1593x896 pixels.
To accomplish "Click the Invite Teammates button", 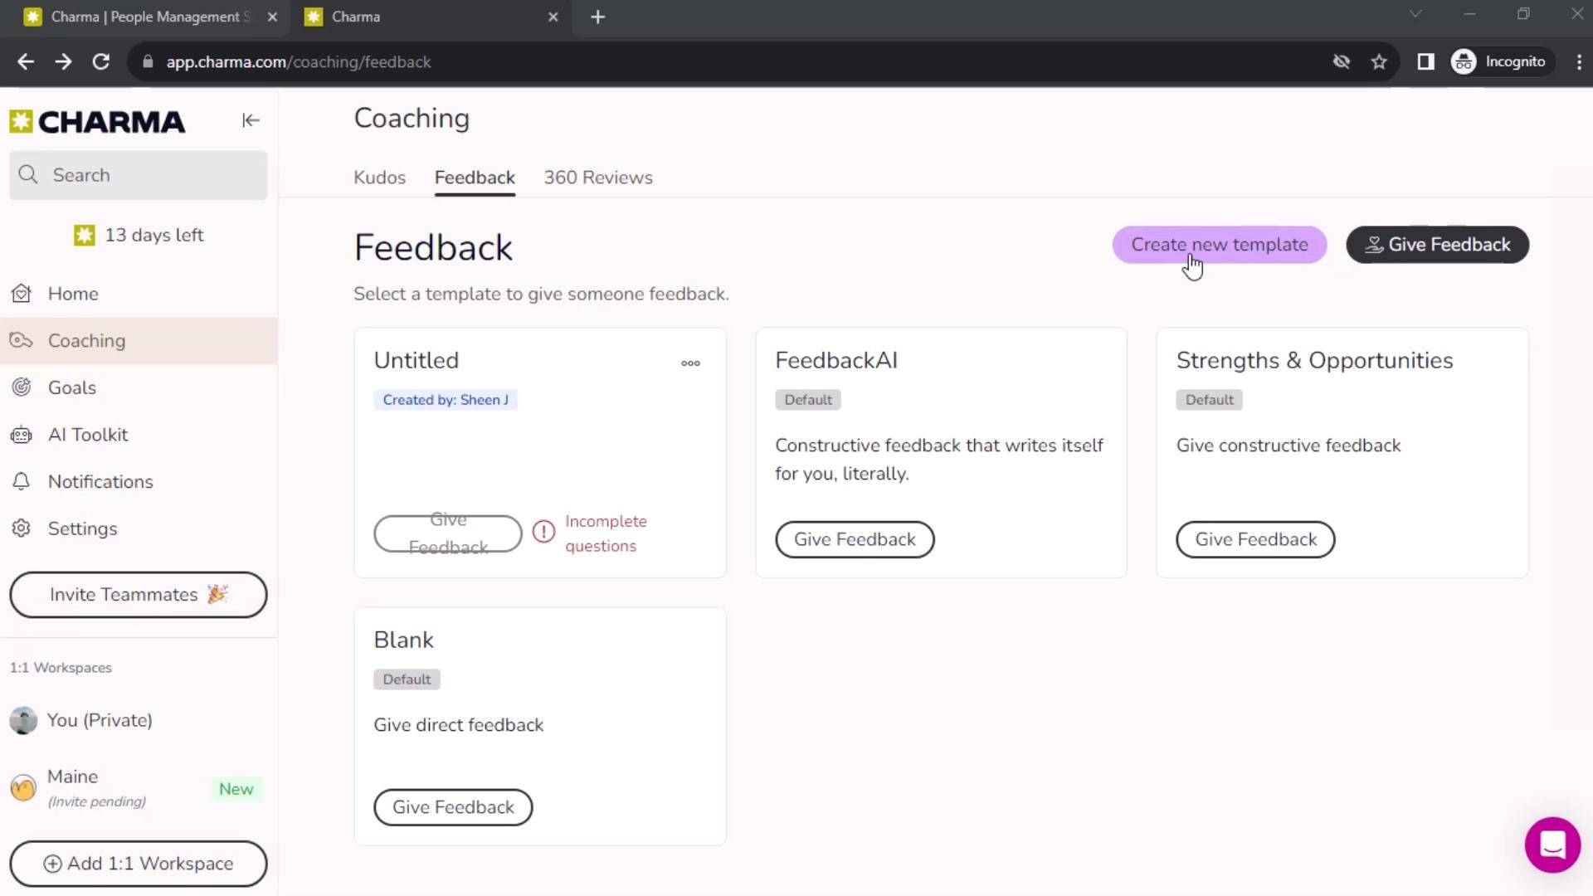I will pyautogui.click(x=138, y=594).
